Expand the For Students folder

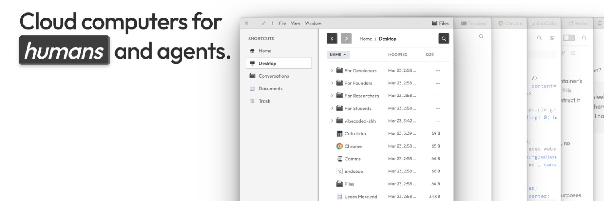332,108
